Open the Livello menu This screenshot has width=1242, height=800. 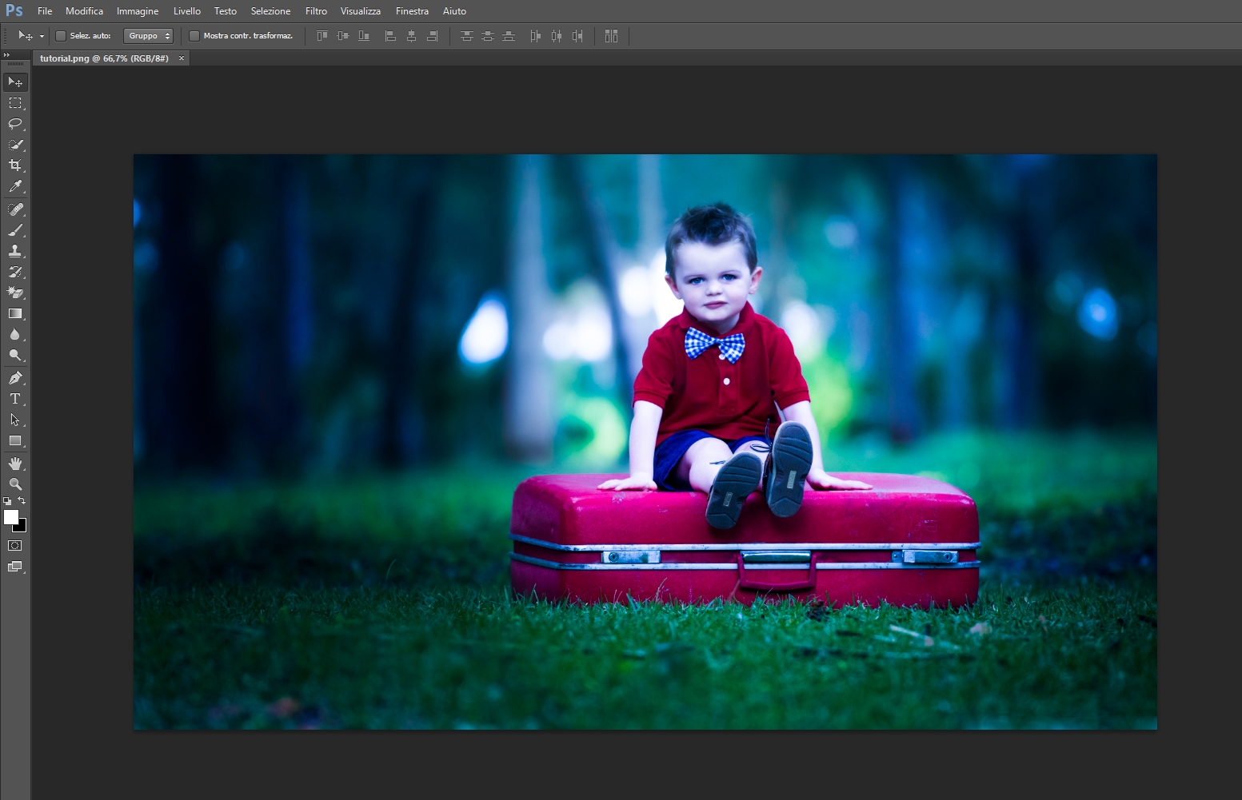187,11
